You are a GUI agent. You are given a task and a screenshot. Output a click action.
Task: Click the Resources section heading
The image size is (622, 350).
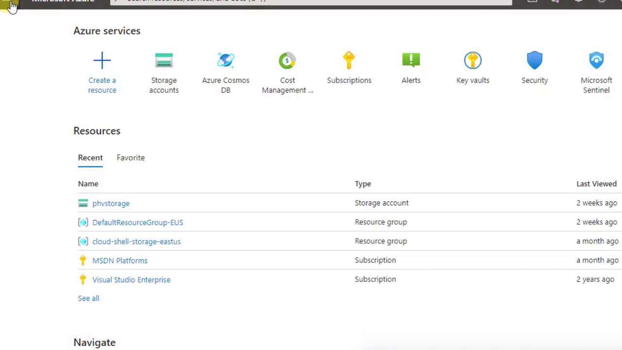pyautogui.click(x=97, y=131)
